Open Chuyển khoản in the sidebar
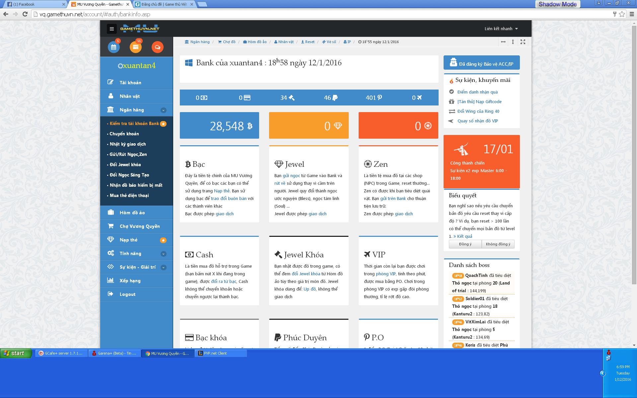The height and width of the screenshot is (398, 637). [x=124, y=134]
